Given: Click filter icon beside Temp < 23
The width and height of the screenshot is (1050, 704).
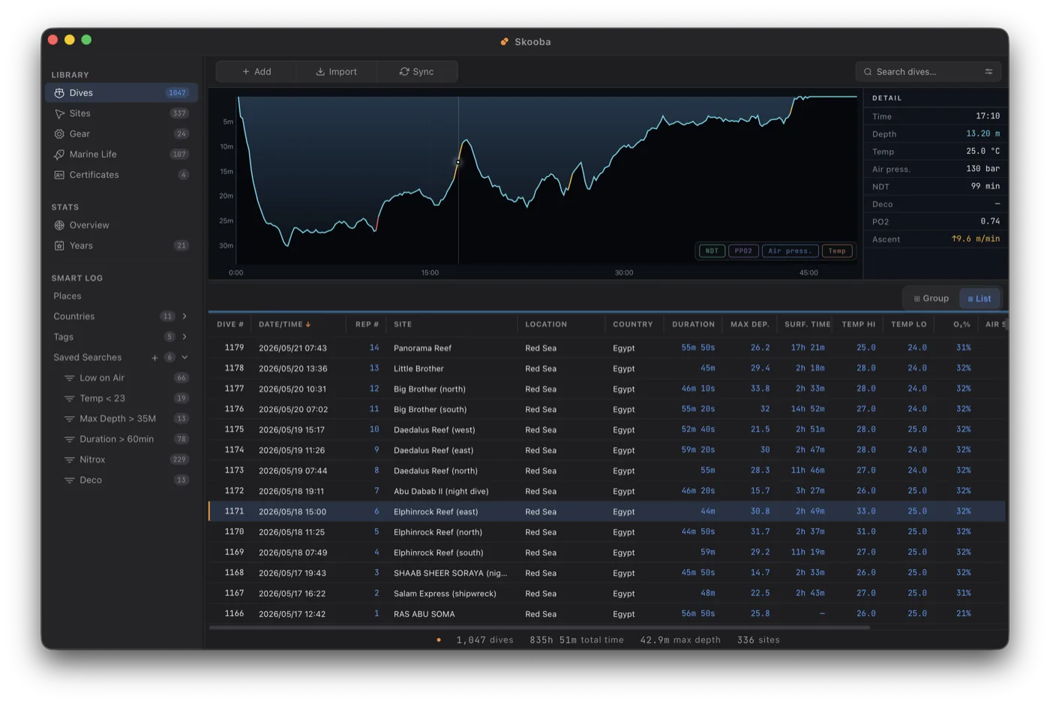Looking at the screenshot, I should [x=69, y=399].
